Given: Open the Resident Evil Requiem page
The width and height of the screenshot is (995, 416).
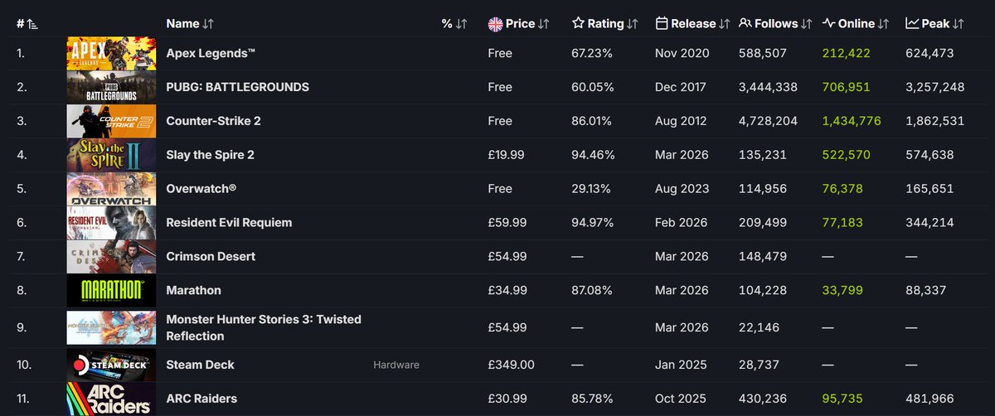Looking at the screenshot, I should point(229,223).
